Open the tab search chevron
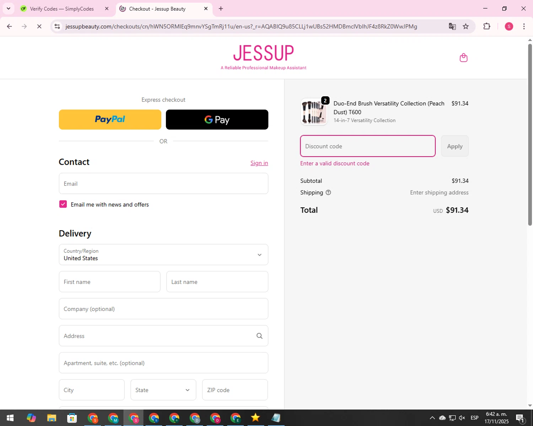 click(9, 9)
